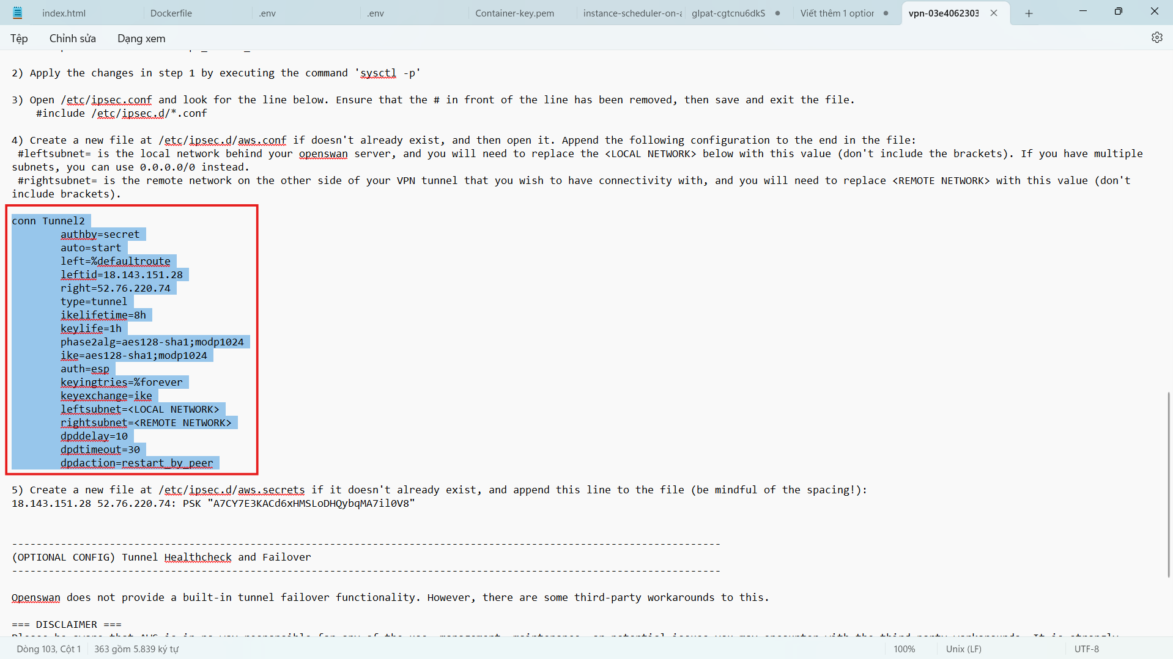
Task: Click the type=tunnel line
Action: [94, 301]
